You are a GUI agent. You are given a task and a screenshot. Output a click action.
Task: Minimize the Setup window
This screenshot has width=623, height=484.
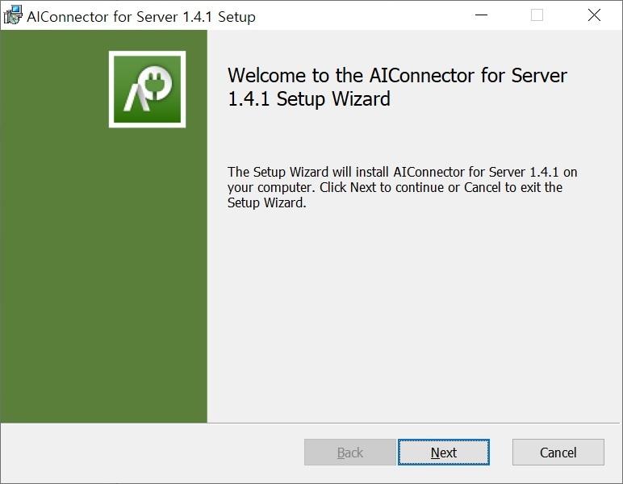pyautogui.click(x=482, y=15)
